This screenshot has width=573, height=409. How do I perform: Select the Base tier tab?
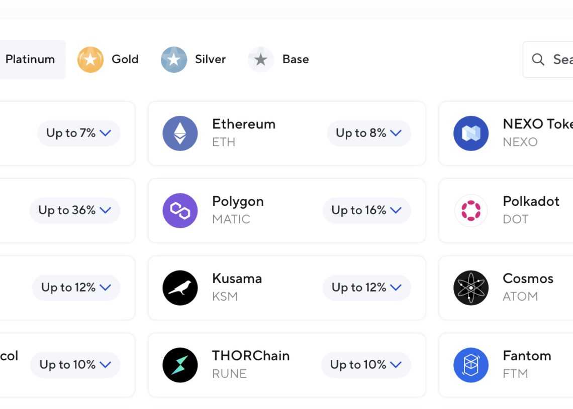tap(279, 59)
